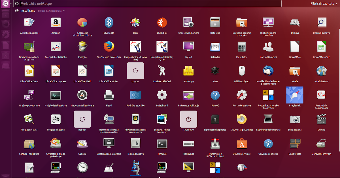340x178 pixels.
Task: Click the Ubuntu launcher icon top-left
Action: pos(5,4)
